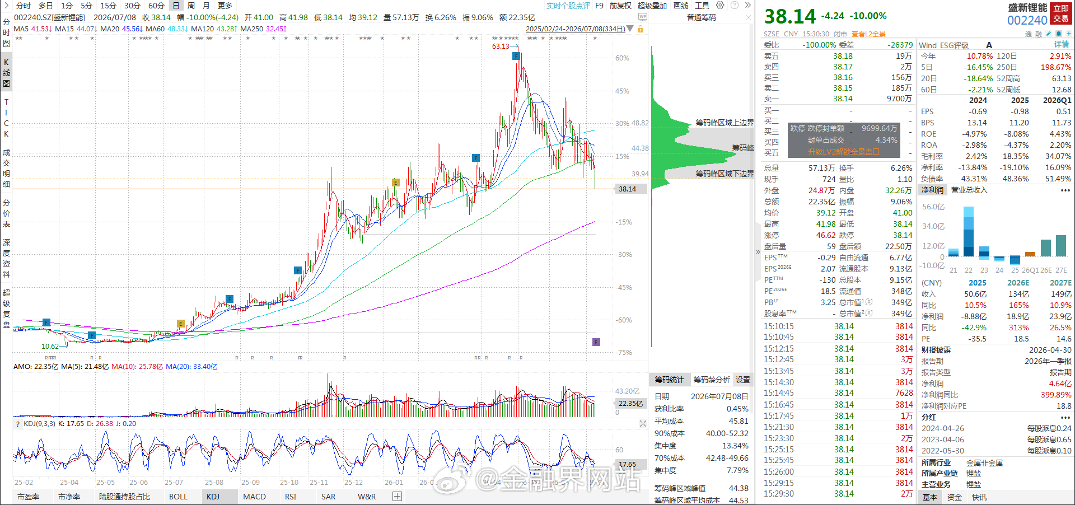The width and height of the screenshot is (1075, 505).
Task: Open the F9 deep data menu
Action: pos(599,5)
